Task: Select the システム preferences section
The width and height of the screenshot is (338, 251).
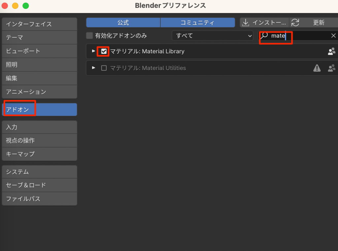Action: coord(39,172)
